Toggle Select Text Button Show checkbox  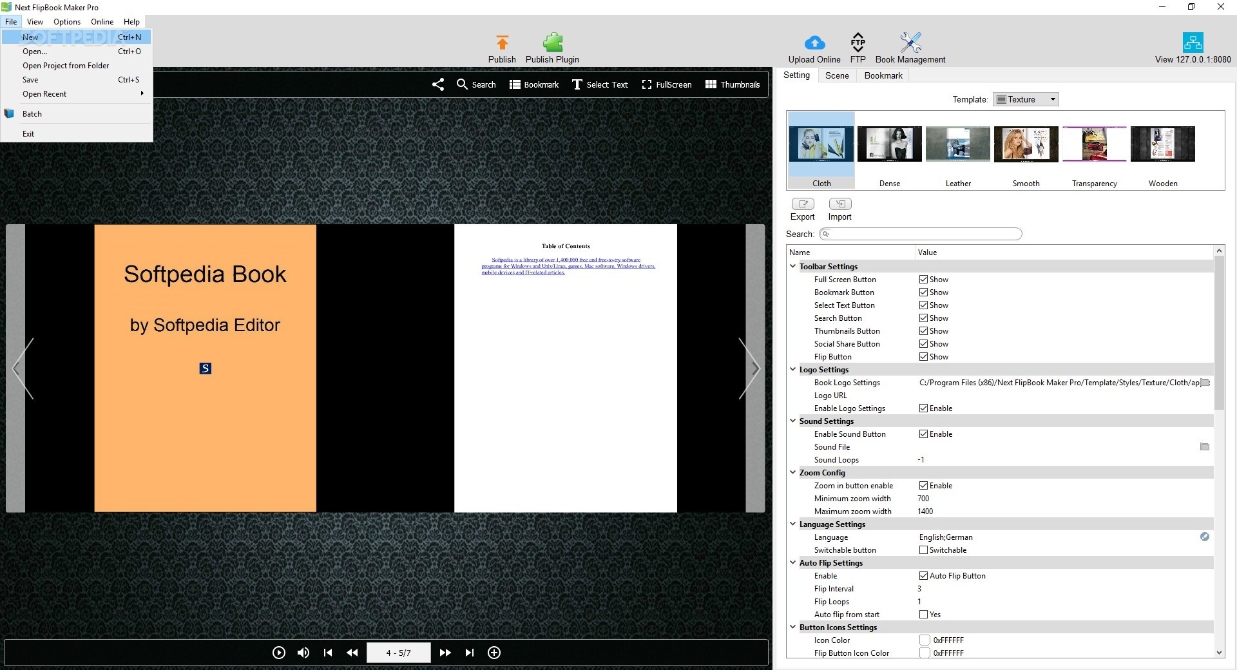point(923,305)
